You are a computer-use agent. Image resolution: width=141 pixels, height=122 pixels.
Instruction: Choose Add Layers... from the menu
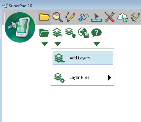(x=83, y=58)
